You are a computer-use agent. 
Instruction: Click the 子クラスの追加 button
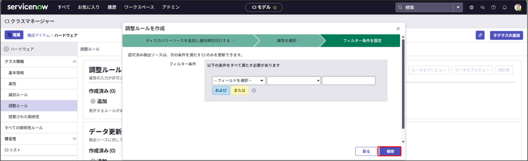[506, 35]
